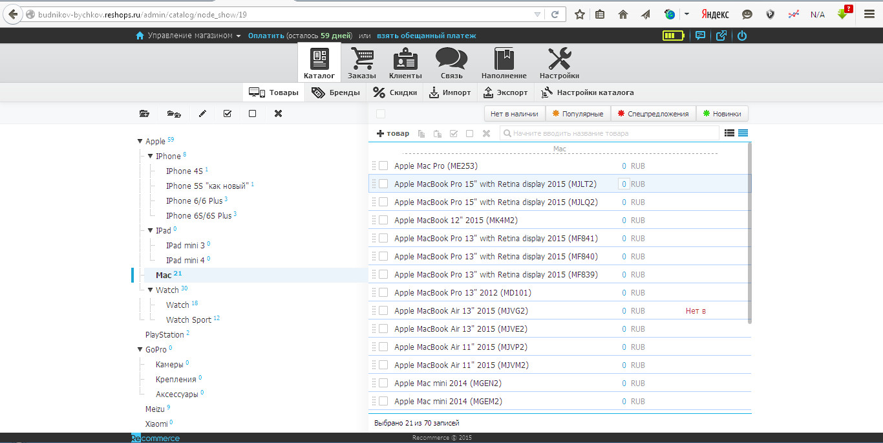Select the IPhone 6/6 Plus category
883x443 pixels.
pyautogui.click(x=194, y=201)
